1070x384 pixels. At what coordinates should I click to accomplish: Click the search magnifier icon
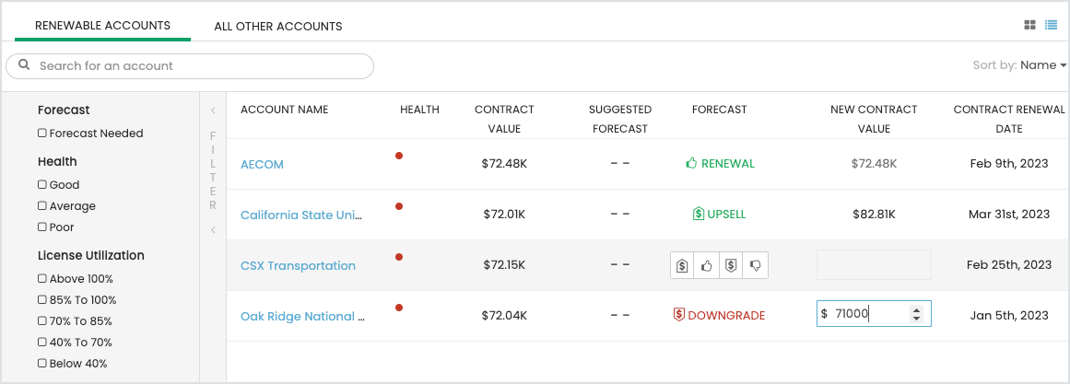pyautogui.click(x=24, y=65)
